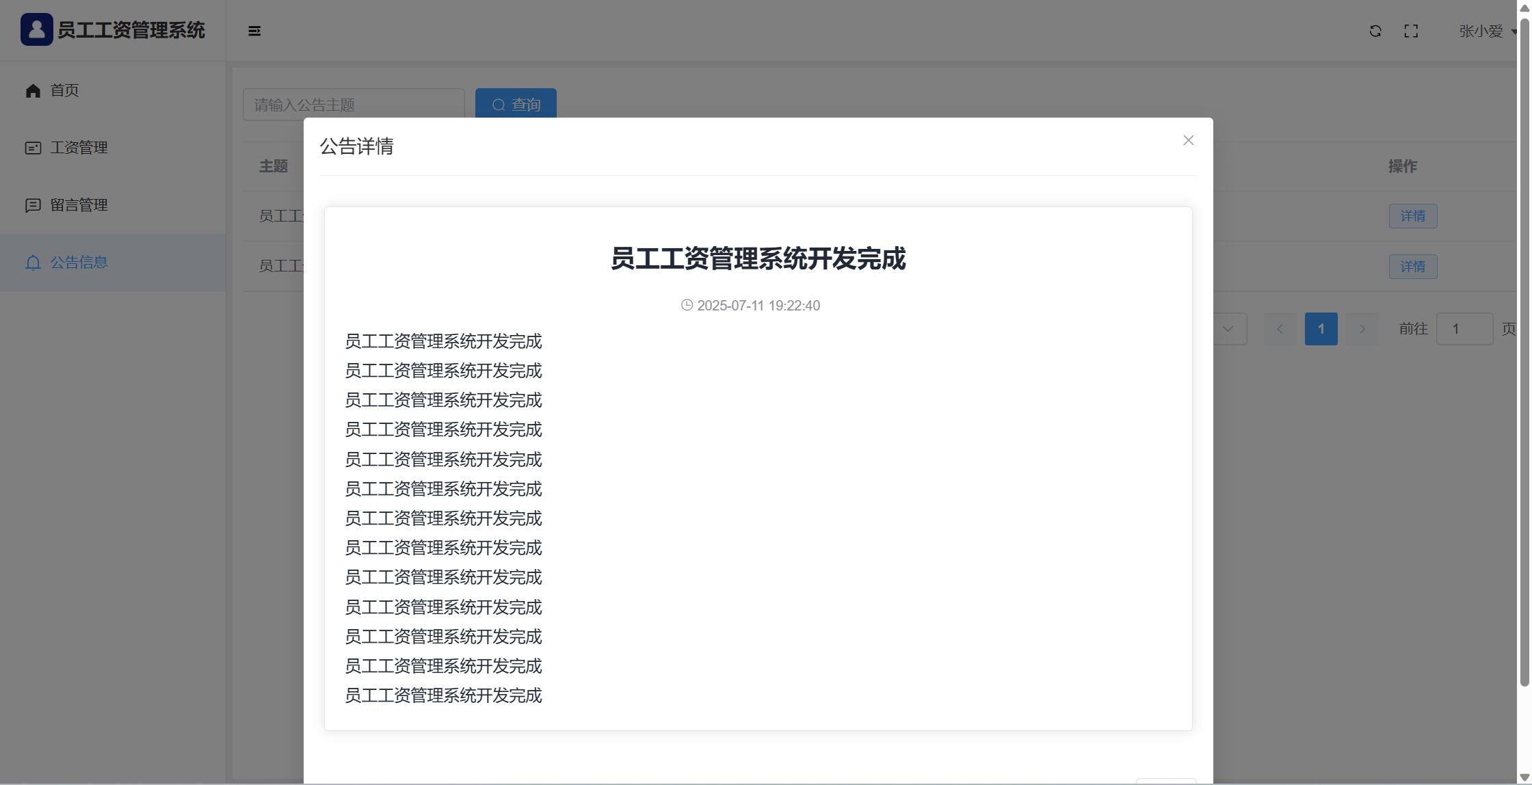Toggle fullscreen mode icon

(x=1411, y=31)
